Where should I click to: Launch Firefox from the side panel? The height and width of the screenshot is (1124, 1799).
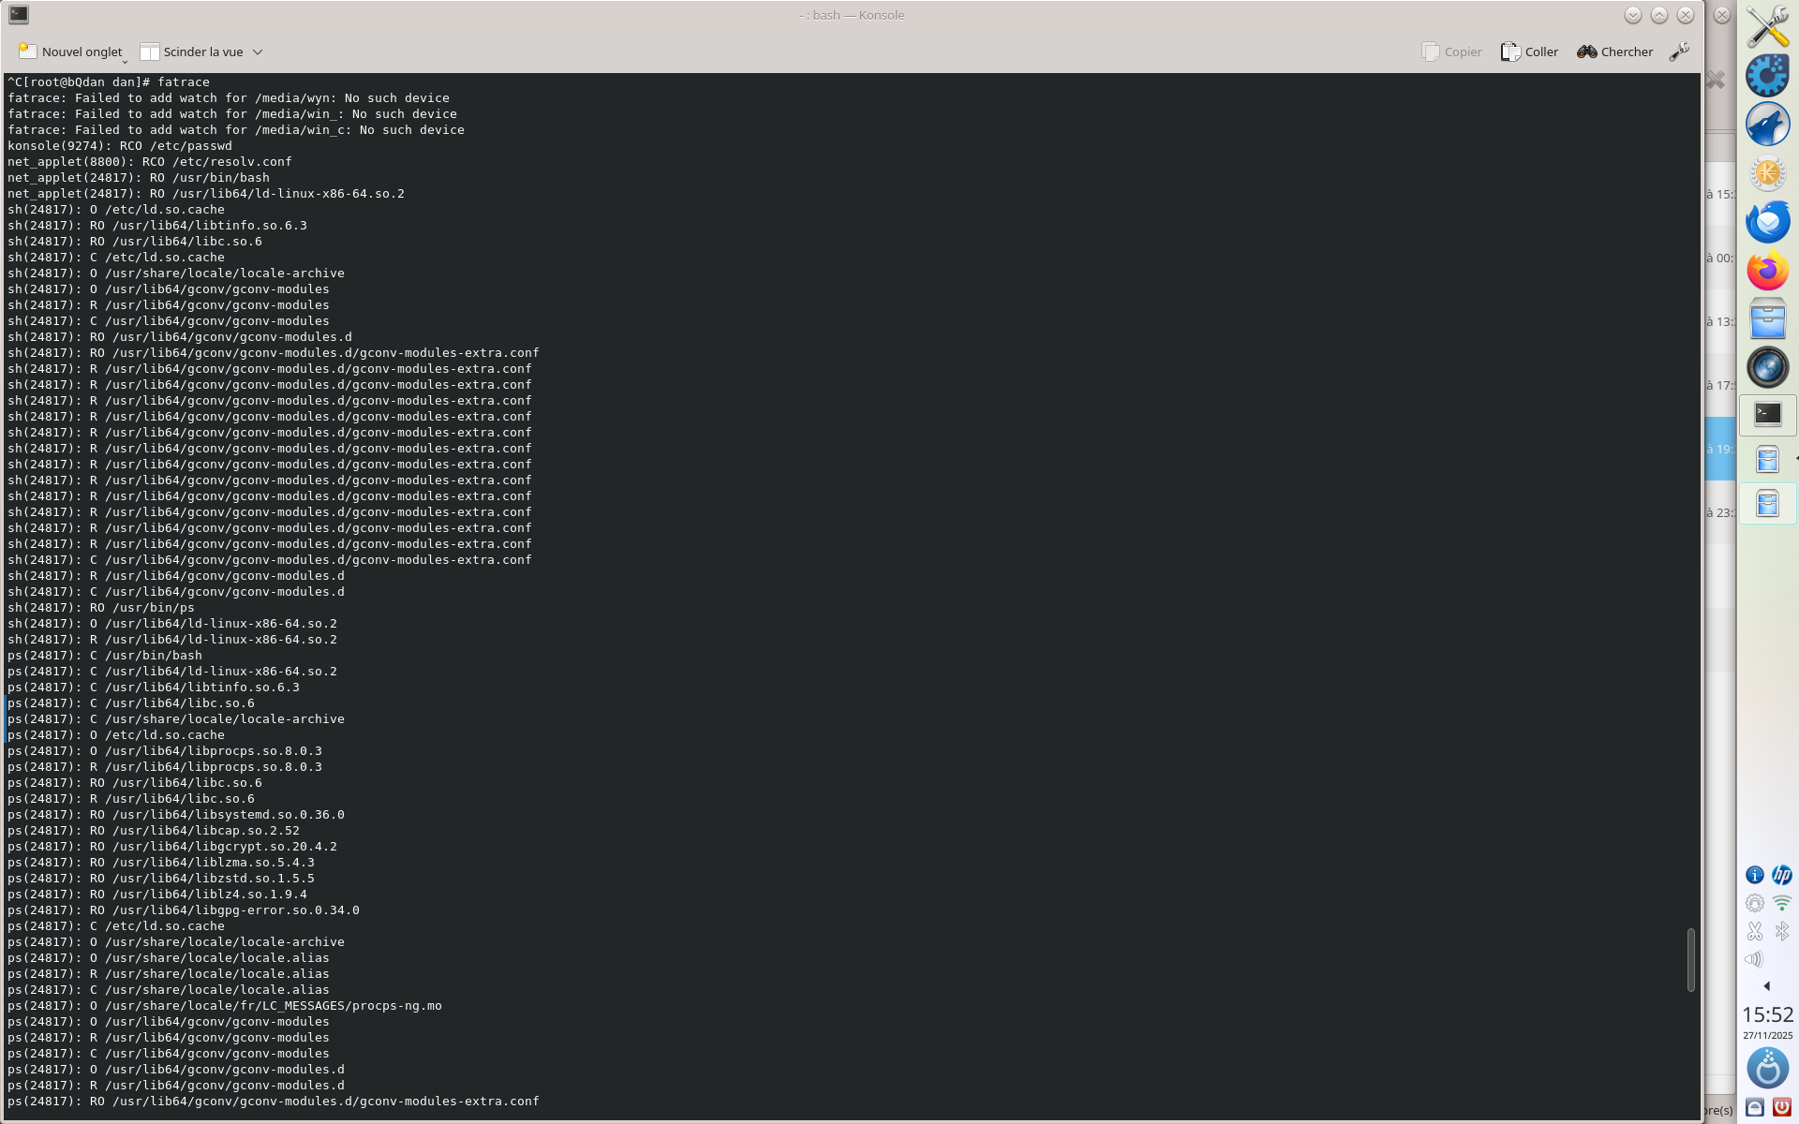pos(1767,271)
